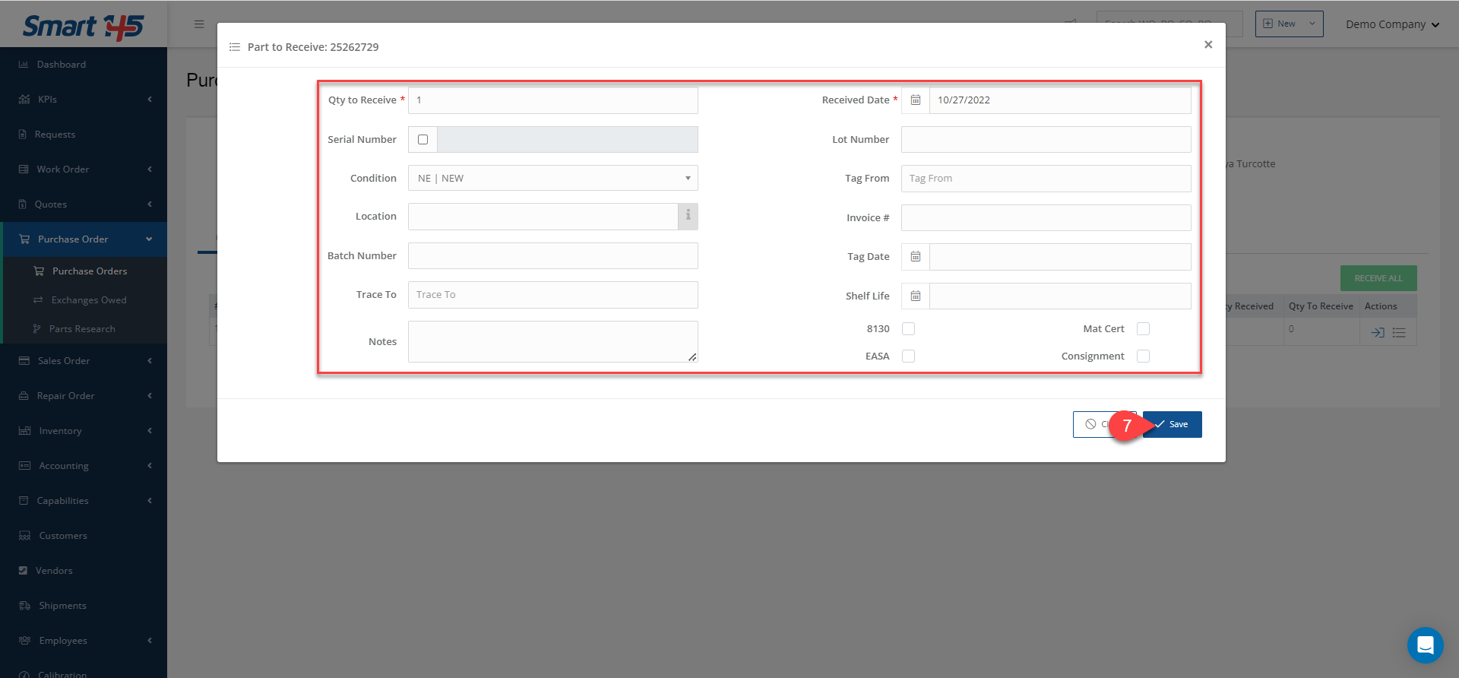Image resolution: width=1459 pixels, height=678 pixels.
Task: Click the list icon in Actions column
Action: pyautogui.click(x=1399, y=333)
